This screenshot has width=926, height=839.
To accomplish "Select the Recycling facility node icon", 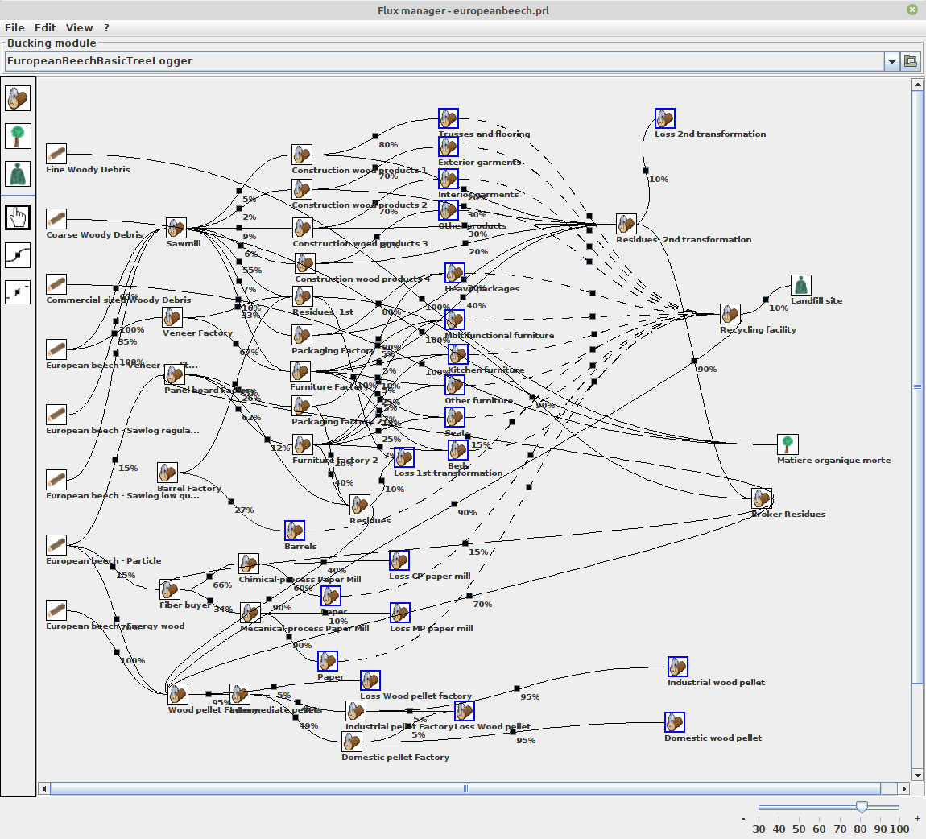I will click(x=730, y=314).
